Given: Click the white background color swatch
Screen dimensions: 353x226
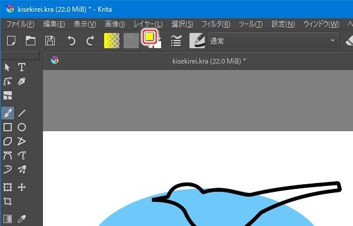Looking at the screenshot, I should (158, 45).
